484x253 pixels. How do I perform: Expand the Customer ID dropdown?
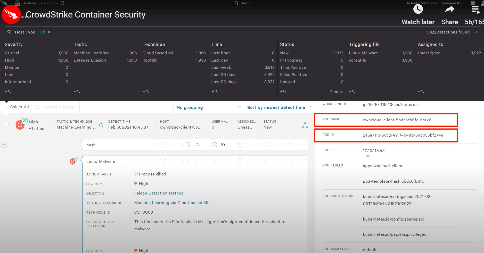(453, 3)
